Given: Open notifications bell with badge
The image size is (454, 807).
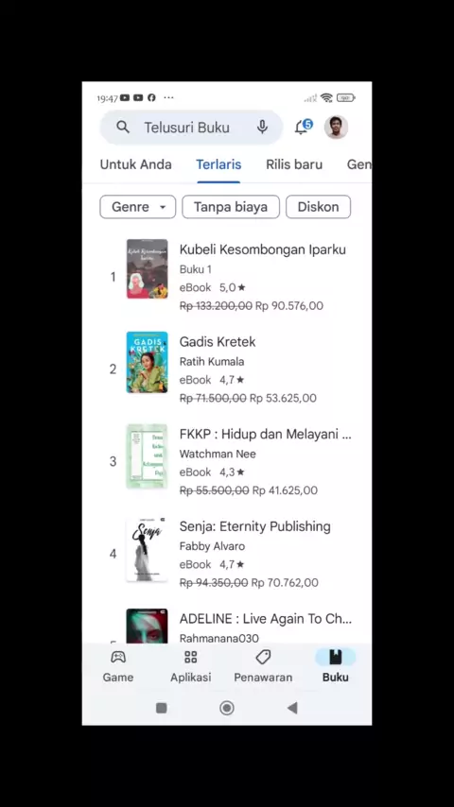Looking at the screenshot, I should pos(304,127).
